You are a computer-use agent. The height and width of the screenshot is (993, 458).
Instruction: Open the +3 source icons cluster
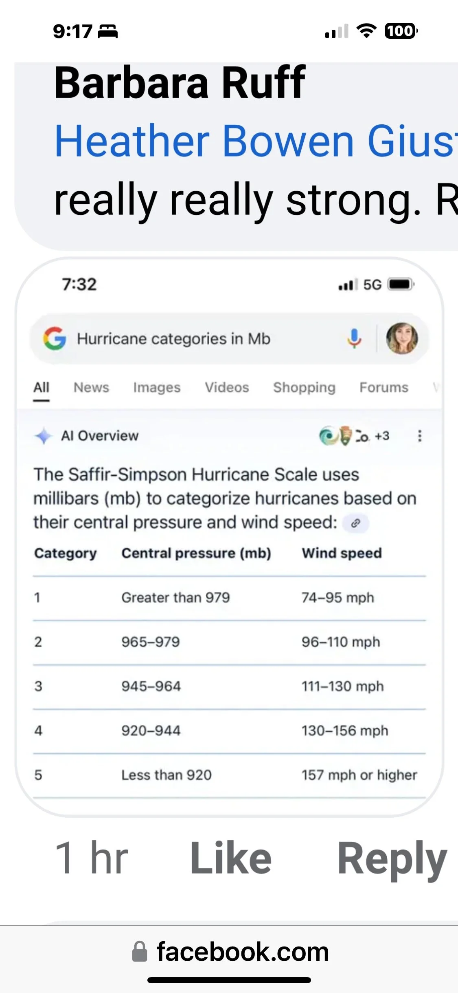(x=354, y=436)
